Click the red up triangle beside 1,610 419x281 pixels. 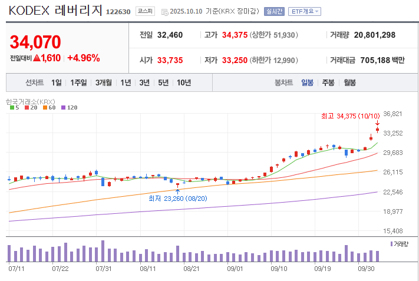[37, 58]
